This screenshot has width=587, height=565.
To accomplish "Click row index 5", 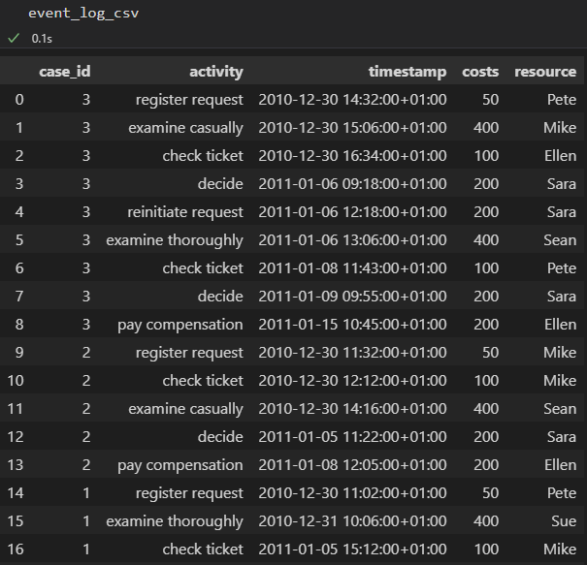I will pos(19,240).
